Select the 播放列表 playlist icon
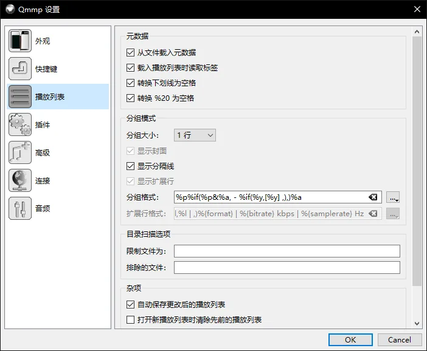The width and height of the screenshot is (427, 351). 20,97
